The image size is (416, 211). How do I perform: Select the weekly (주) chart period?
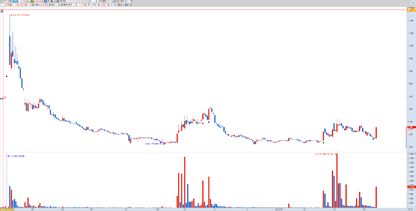click(x=49, y=2)
